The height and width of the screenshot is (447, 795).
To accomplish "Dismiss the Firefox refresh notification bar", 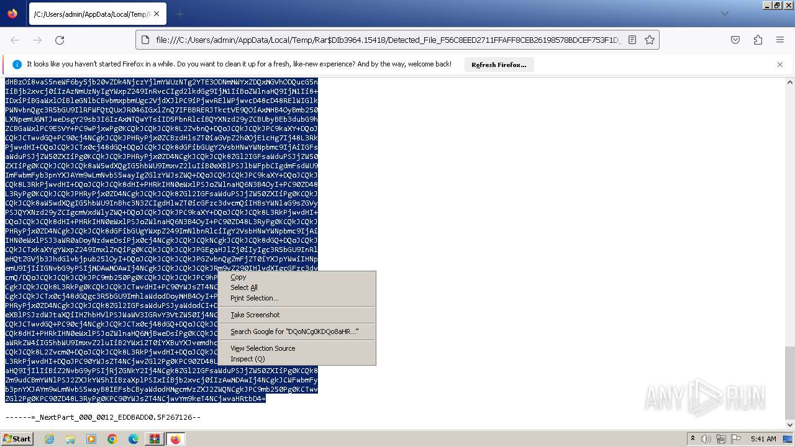I will coord(780,65).
